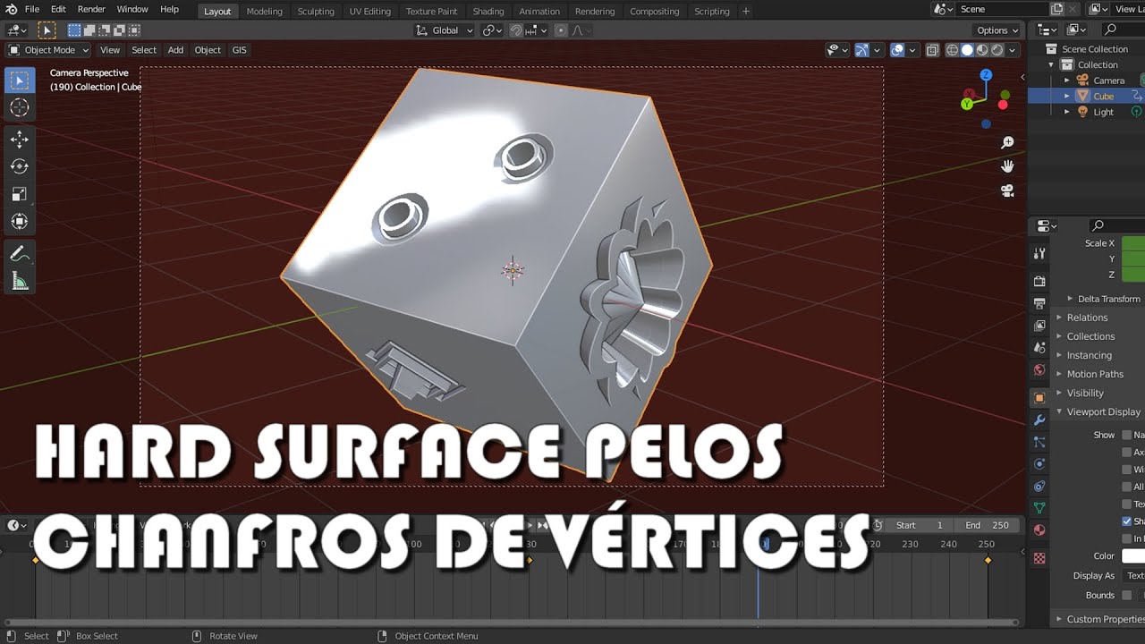This screenshot has width=1145, height=644.
Task: Click the Z axis on navigation gizmo
Action: [x=986, y=75]
